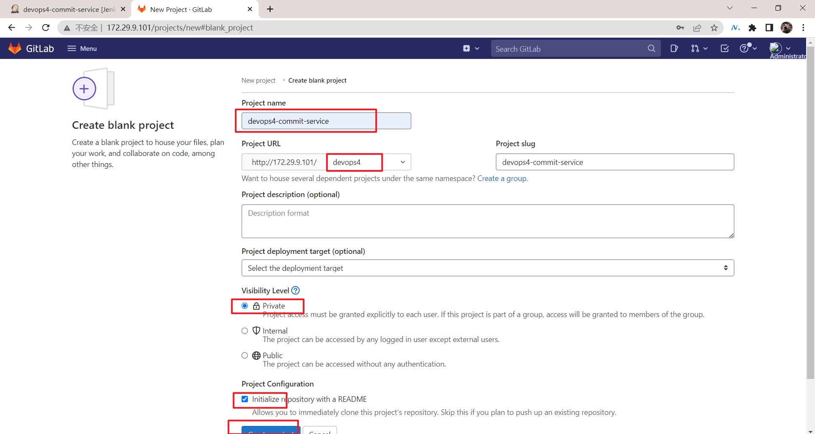815x434 pixels.
Task: Click the Private lock icon
Action: tap(256, 306)
